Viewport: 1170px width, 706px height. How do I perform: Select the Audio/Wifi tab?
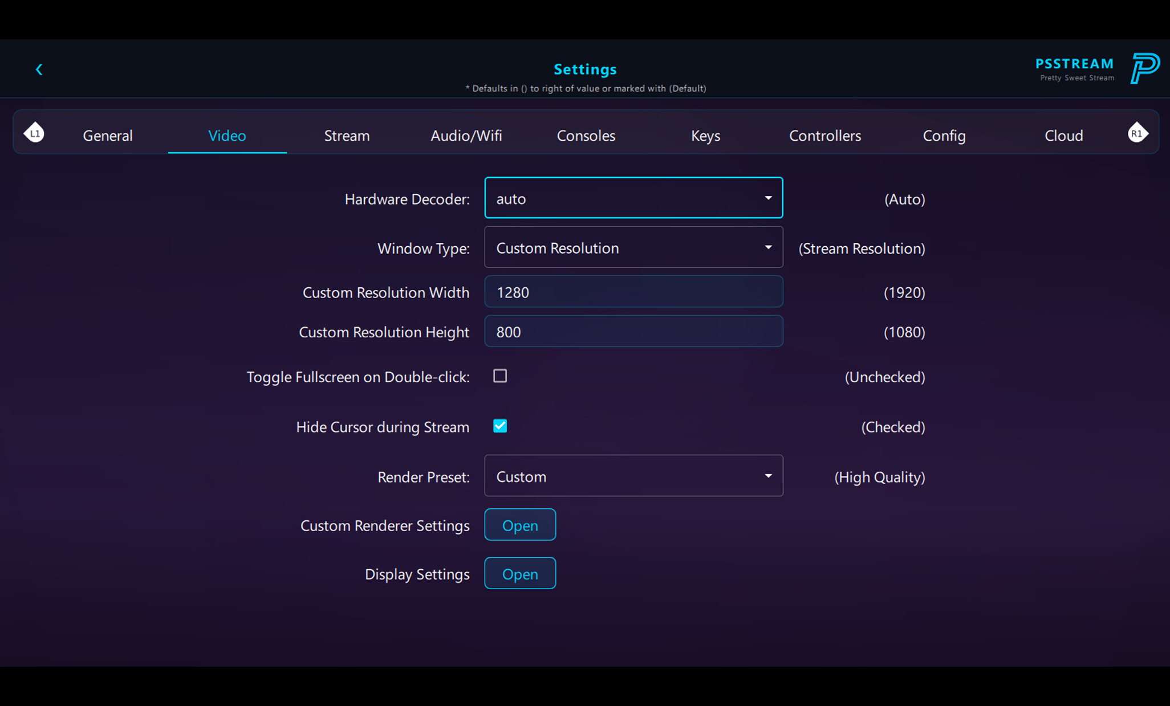click(x=466, y=136)
